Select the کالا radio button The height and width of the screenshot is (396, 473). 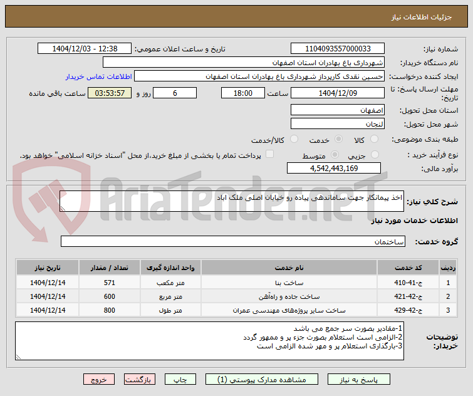(374, 139)
